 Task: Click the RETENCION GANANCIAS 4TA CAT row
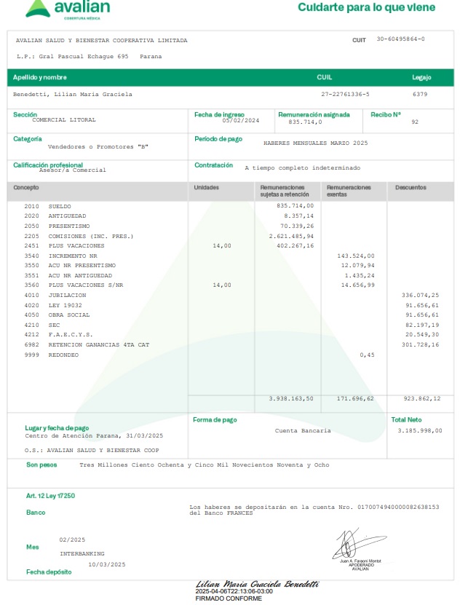pyautogui.click(x=98, y=344)
